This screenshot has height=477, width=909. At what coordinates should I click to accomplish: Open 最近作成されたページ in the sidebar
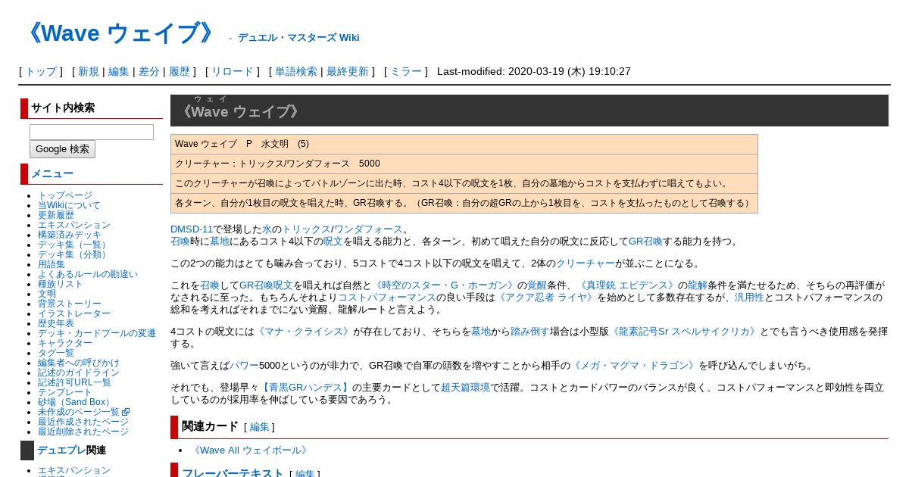tap(83, 422)
